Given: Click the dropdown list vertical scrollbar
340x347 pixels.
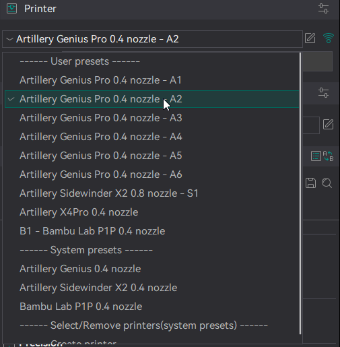Looking at the screenshot, I should pos(300,193).
